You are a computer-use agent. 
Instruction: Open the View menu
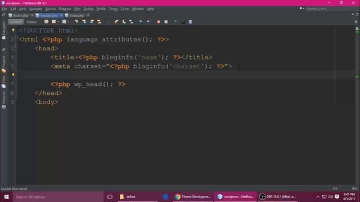[22, 9]
